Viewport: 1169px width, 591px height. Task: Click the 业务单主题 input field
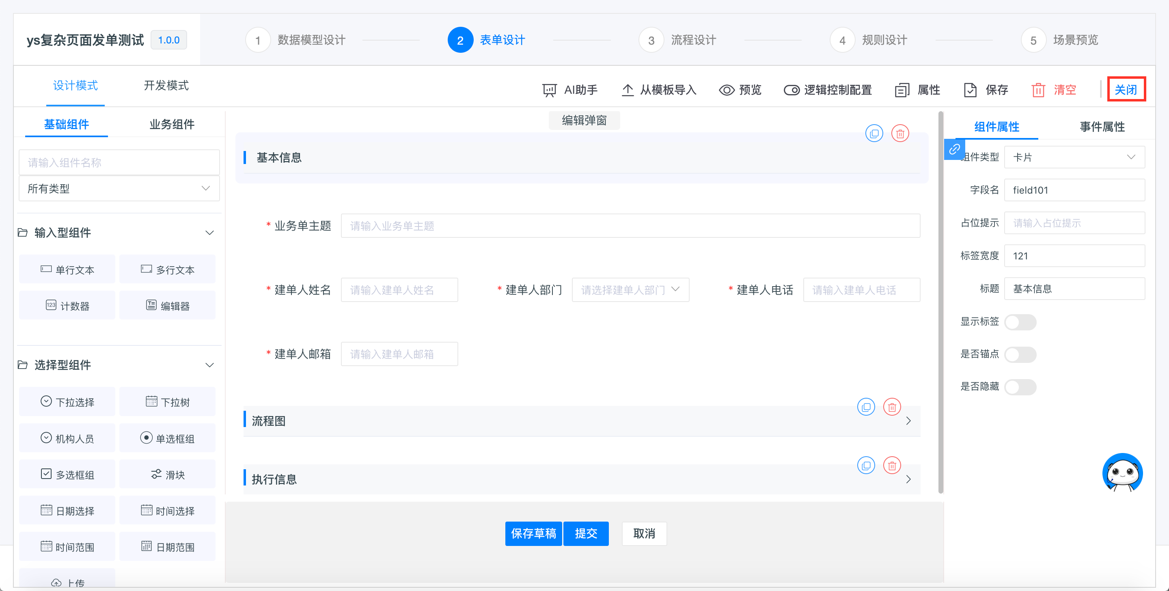[630, 226]
